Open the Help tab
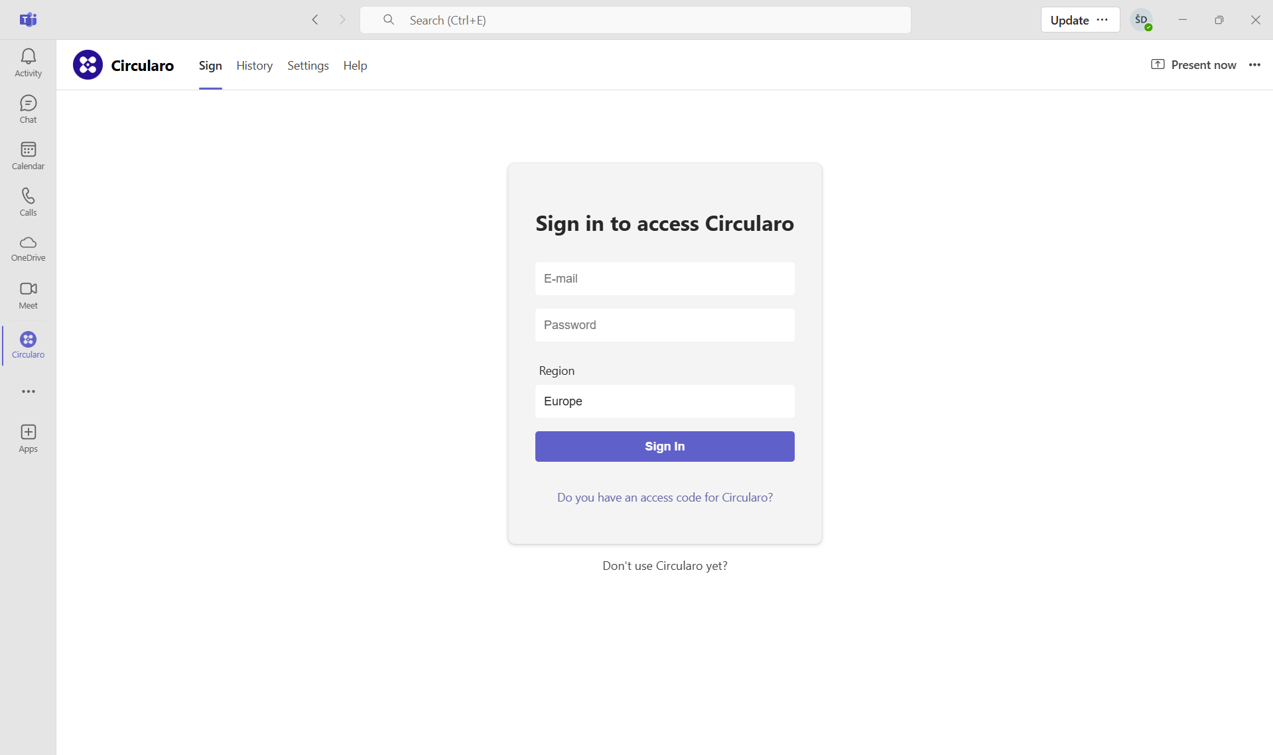 [x=355, y=66]
